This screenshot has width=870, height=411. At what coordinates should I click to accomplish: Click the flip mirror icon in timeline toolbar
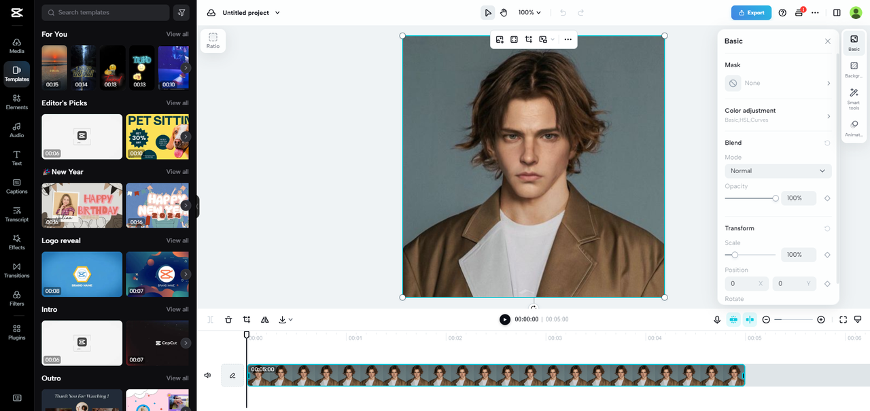coord(265,319)
